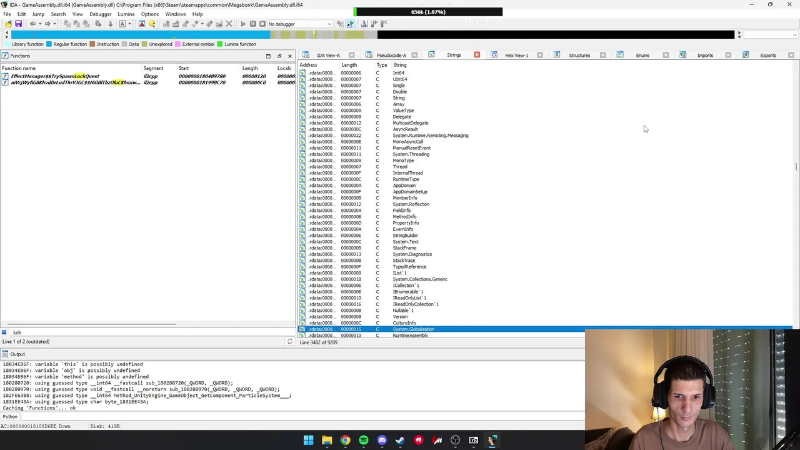Click the Pause process icon
800x450 pixels.
pyautogui.click(x=252, y=24)
